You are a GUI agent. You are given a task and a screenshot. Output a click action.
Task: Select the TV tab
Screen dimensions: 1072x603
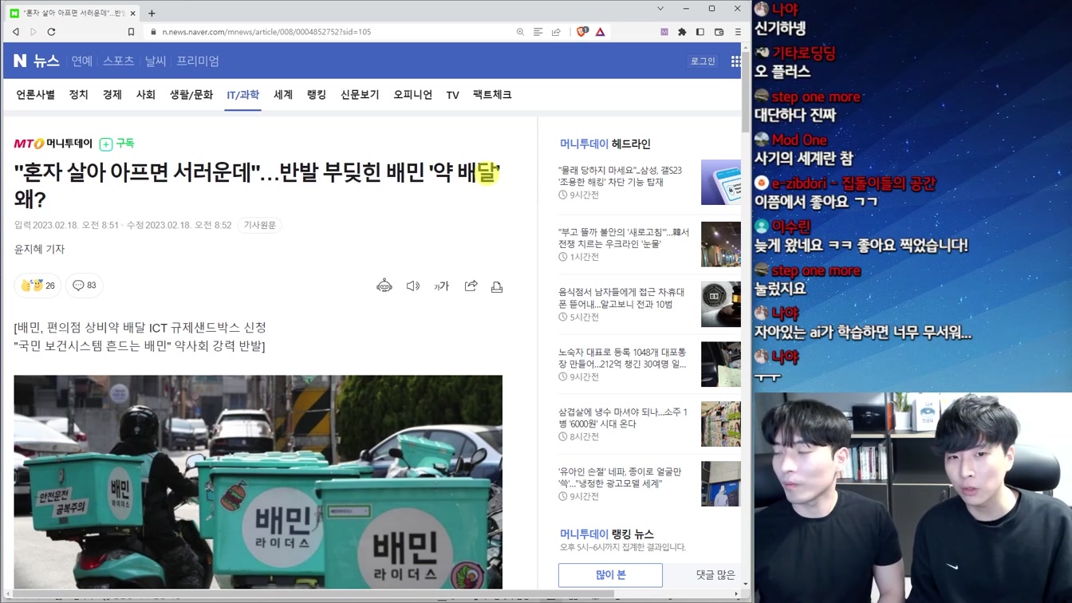[x=452, y=95]
